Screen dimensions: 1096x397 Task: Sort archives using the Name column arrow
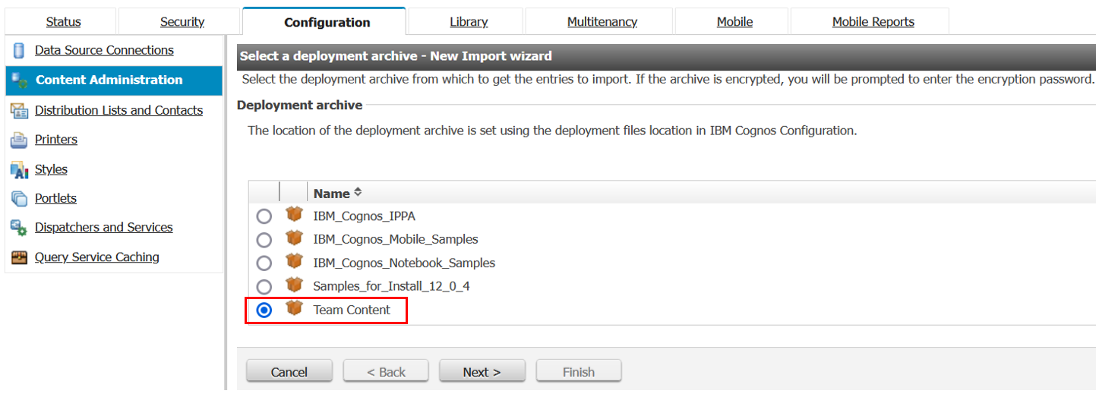[x=358, y=193]
